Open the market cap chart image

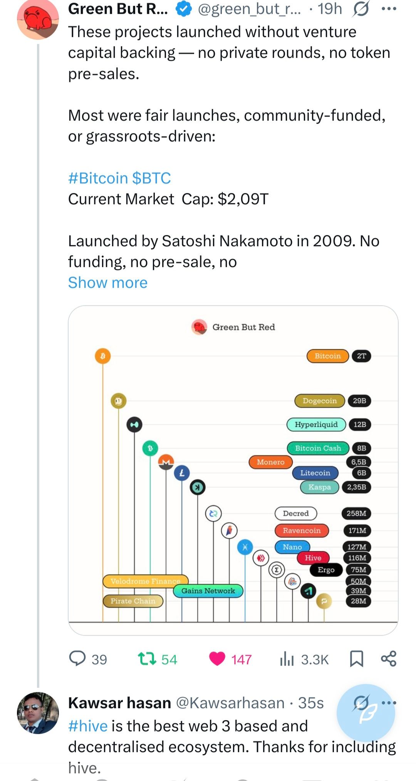[x=233, y=470]
